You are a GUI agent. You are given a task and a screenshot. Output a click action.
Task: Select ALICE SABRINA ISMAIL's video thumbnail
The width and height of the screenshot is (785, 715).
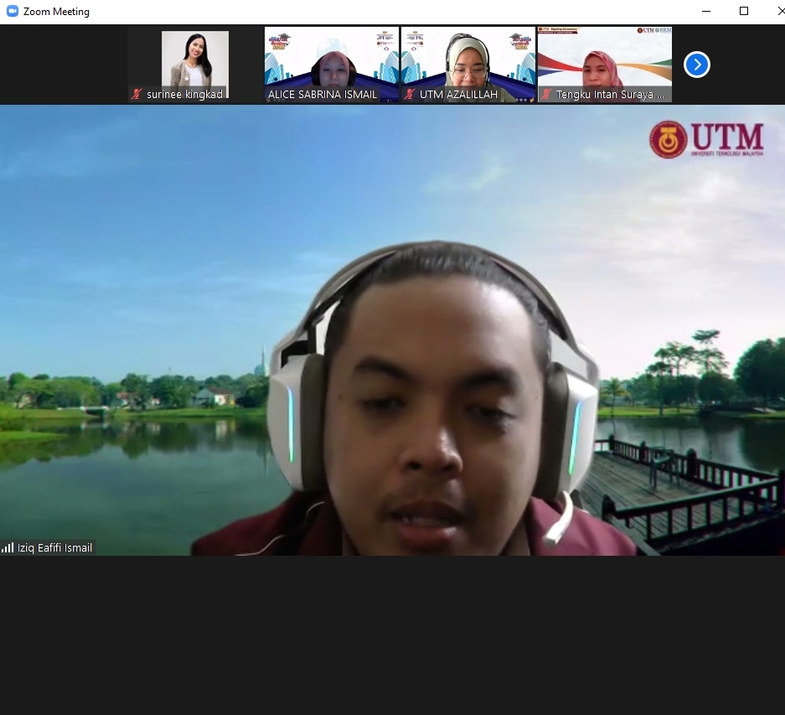(331, 57)
